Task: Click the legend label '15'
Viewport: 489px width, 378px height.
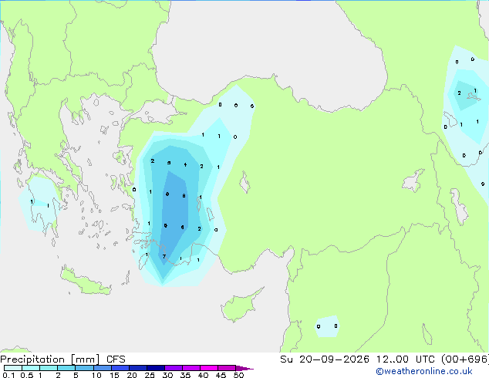Action: 114,375
